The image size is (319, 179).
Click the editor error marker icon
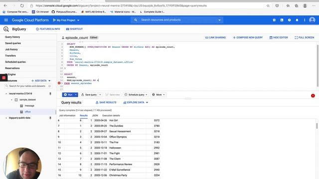coord(59,83)
